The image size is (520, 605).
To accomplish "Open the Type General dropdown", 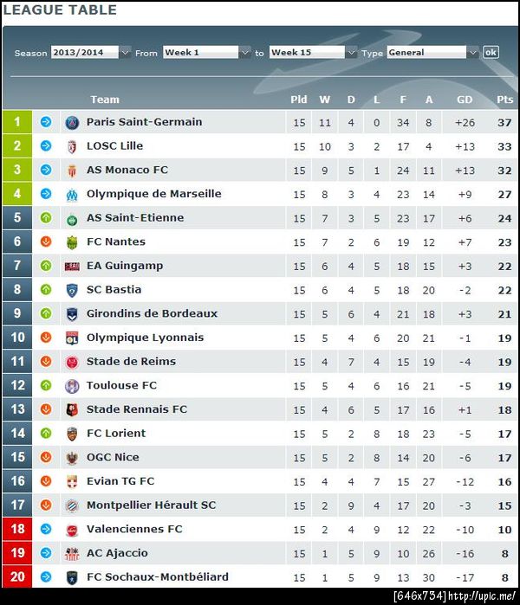I will pos(432,53).
